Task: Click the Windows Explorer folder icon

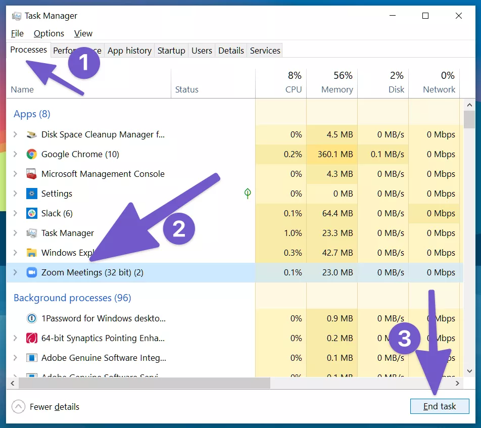Action: 32,253
